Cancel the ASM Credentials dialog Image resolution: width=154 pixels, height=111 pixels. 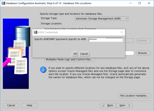(x=84, y=54)
